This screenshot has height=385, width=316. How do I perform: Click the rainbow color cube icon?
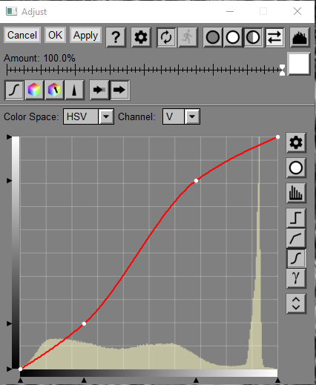pos(34,90)
